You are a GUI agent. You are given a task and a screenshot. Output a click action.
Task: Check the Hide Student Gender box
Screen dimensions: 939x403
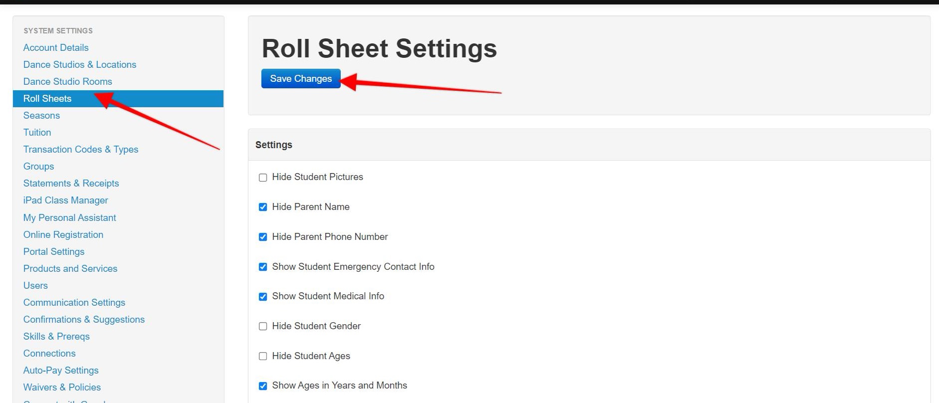(x=263, y=326)
